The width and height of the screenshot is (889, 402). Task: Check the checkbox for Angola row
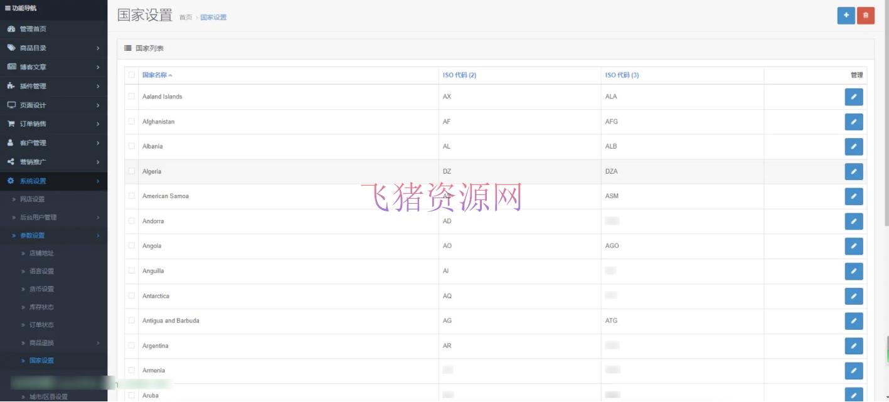130,246
